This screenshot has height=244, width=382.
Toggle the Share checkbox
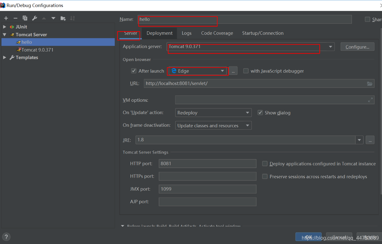click(x=367, y=19)
